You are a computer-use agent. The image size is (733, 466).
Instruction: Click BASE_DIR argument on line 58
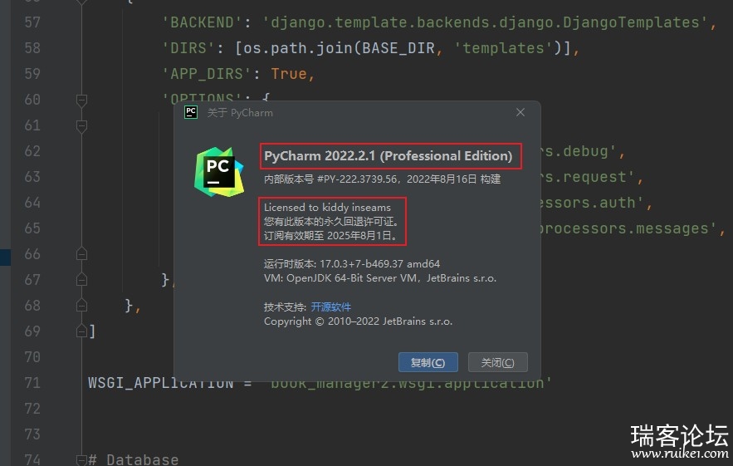(x=398, y=48)
